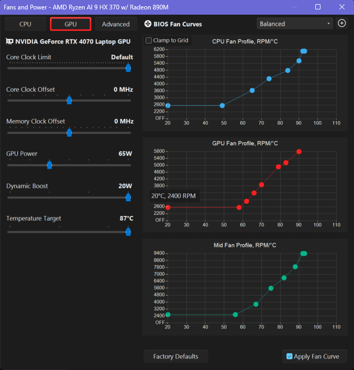Open the Balanced mode dropdown

(295, 24)
